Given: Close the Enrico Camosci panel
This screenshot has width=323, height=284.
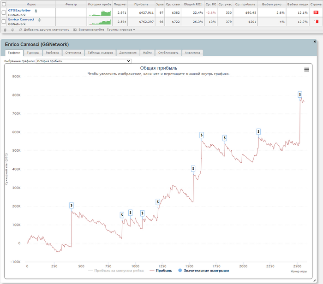Looking at the screenshot, I should (x=315, y=41).
